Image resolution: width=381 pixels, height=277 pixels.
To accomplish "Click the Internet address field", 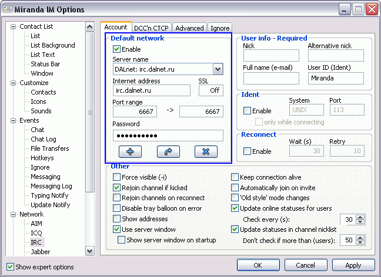I will coord(152,90).
